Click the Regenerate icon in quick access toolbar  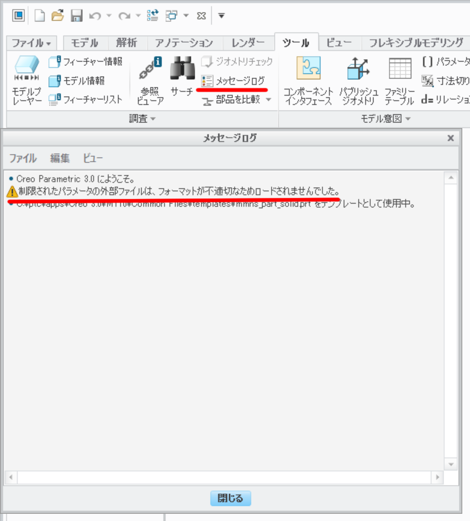153,15
